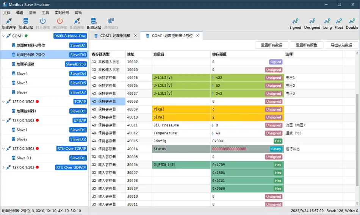360x215 pixels.
Task: Open the 工具 menu
Action: (45, 12)
